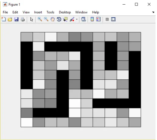
Task: Open the Window menu
Action: click(81, 12)
